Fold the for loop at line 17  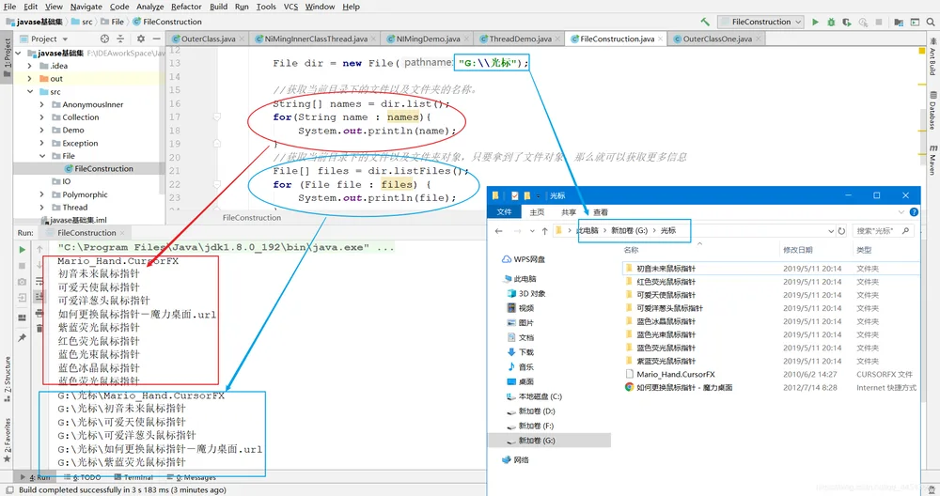pyautogui.click(x=217, y=116)
